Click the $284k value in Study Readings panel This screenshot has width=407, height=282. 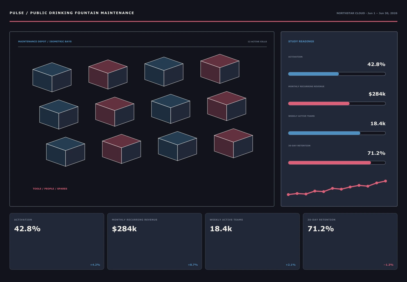click(x=377, y=94)
